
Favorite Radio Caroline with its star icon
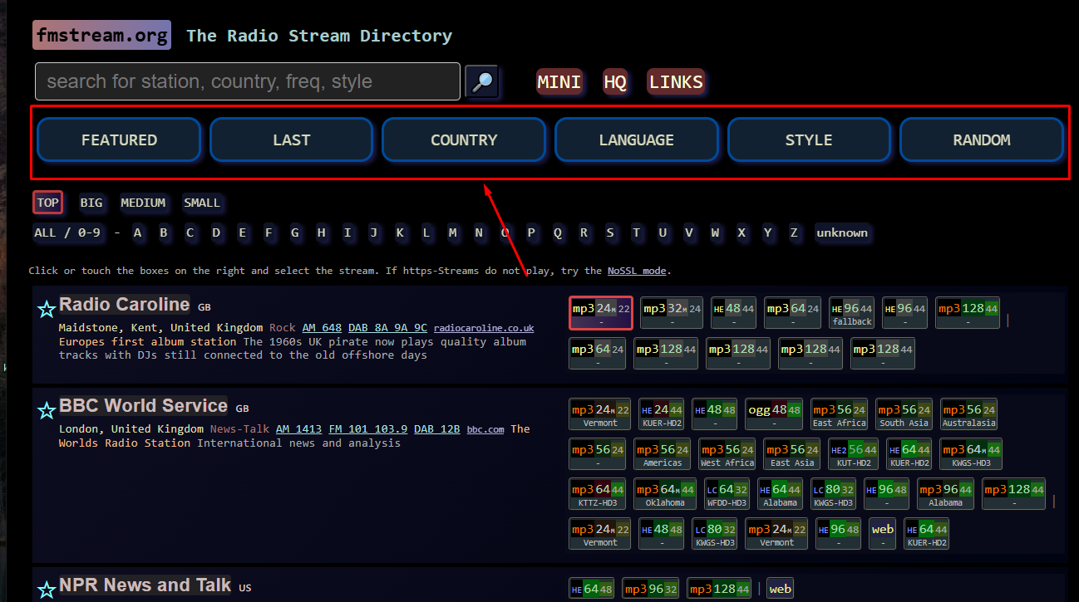pos(47,309)
